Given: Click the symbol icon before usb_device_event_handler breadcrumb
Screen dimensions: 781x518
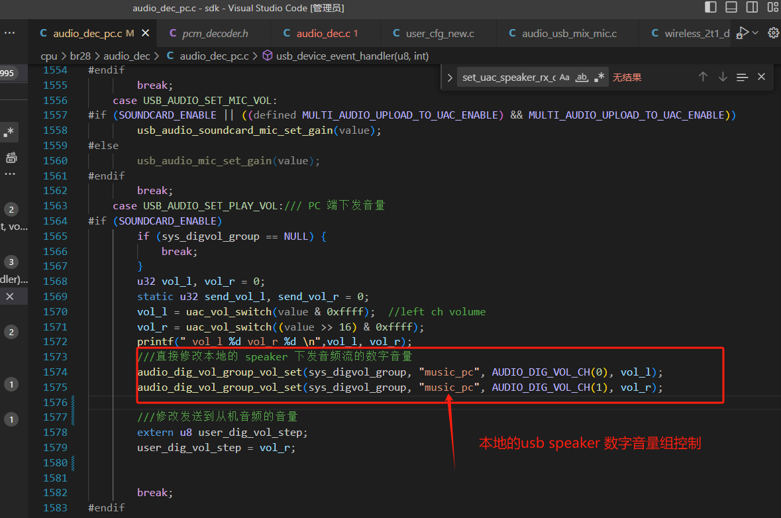Looking at the screenshot, I should (x=268, y=56).
